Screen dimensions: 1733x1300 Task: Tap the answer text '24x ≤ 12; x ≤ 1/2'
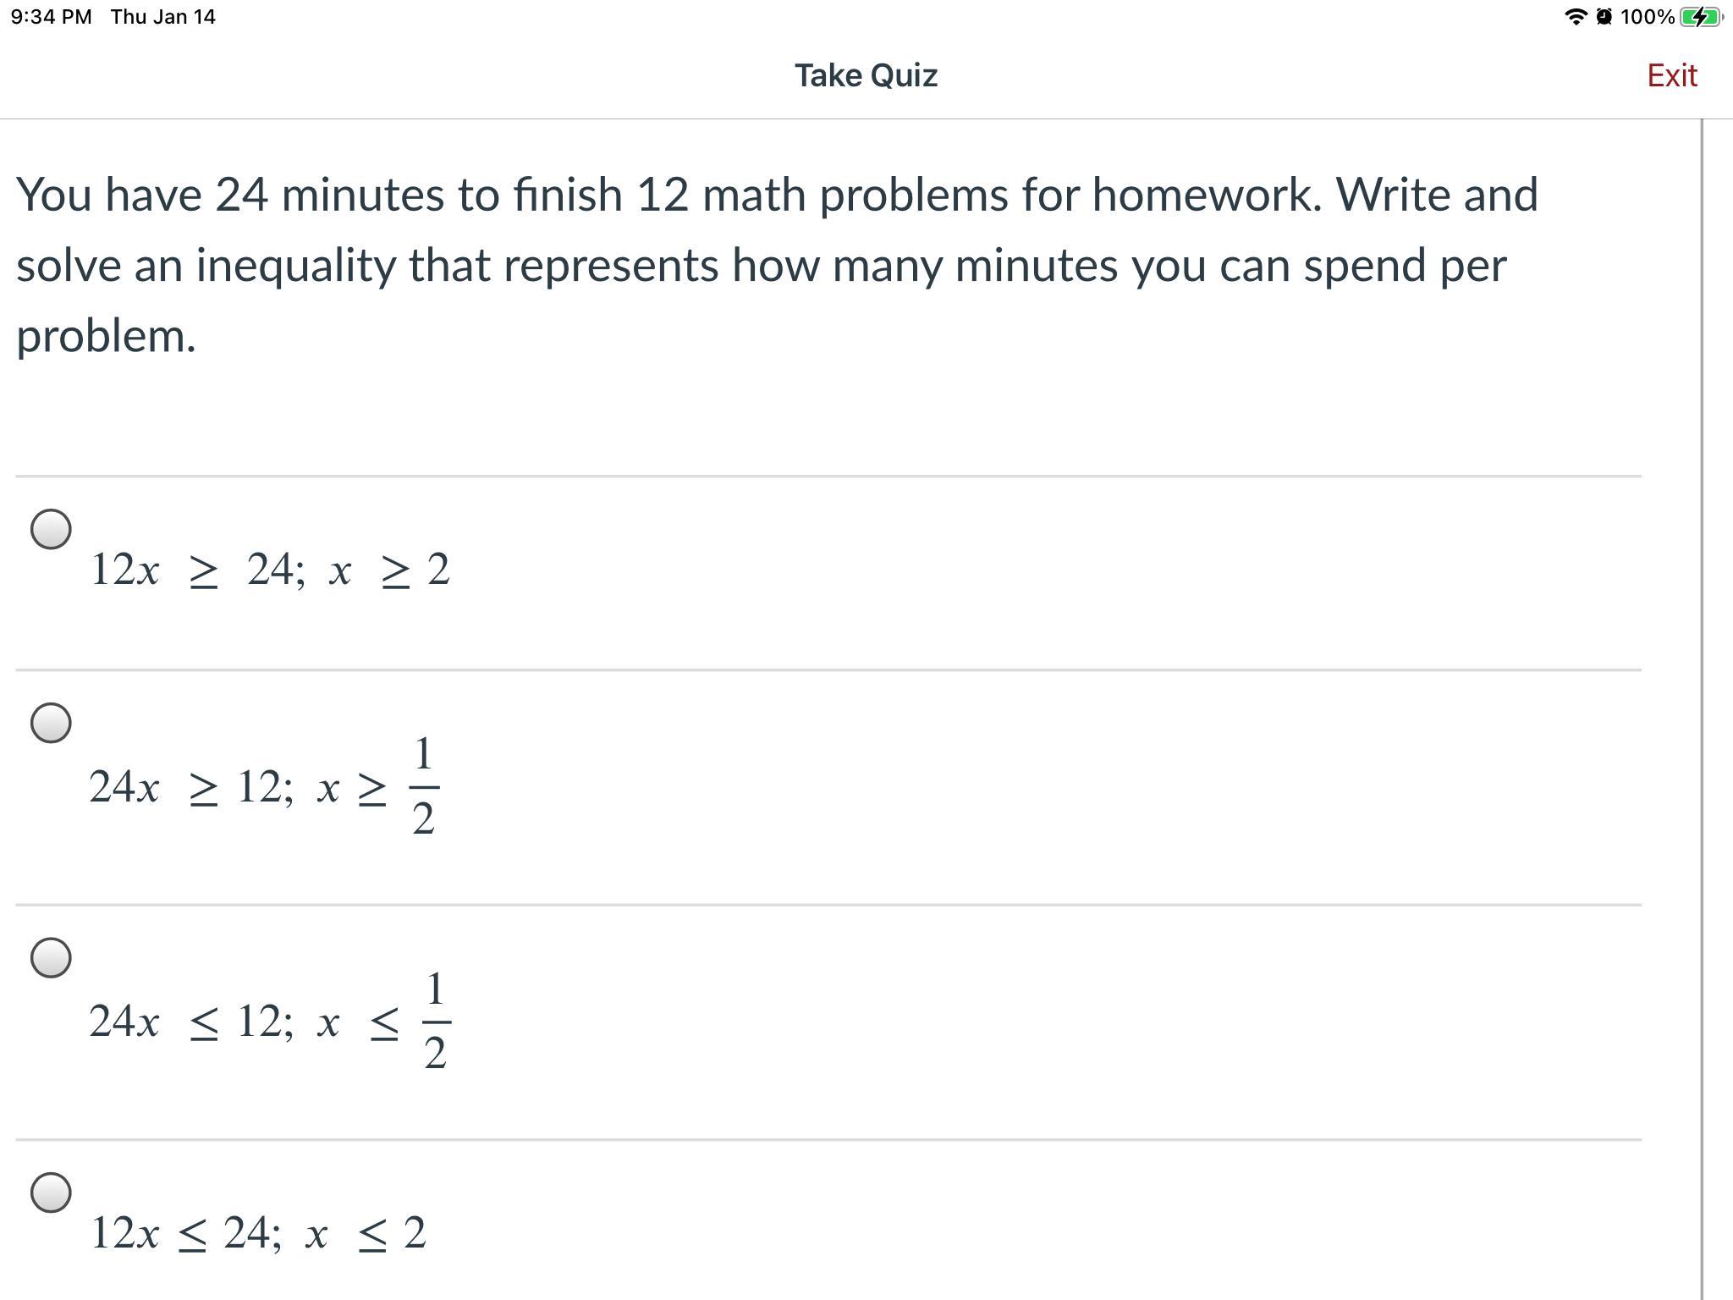269,1022
